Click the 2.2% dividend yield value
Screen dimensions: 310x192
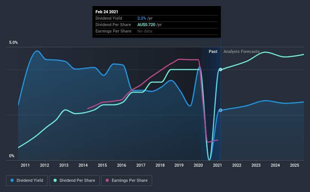pyautogui.click(x=142, y=18)
